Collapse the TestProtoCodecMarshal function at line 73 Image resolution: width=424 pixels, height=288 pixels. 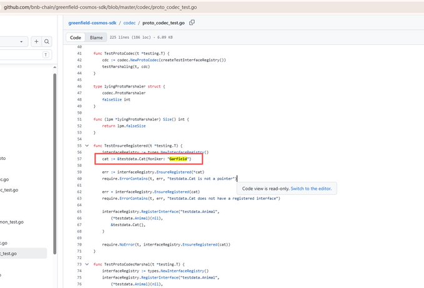87,264
